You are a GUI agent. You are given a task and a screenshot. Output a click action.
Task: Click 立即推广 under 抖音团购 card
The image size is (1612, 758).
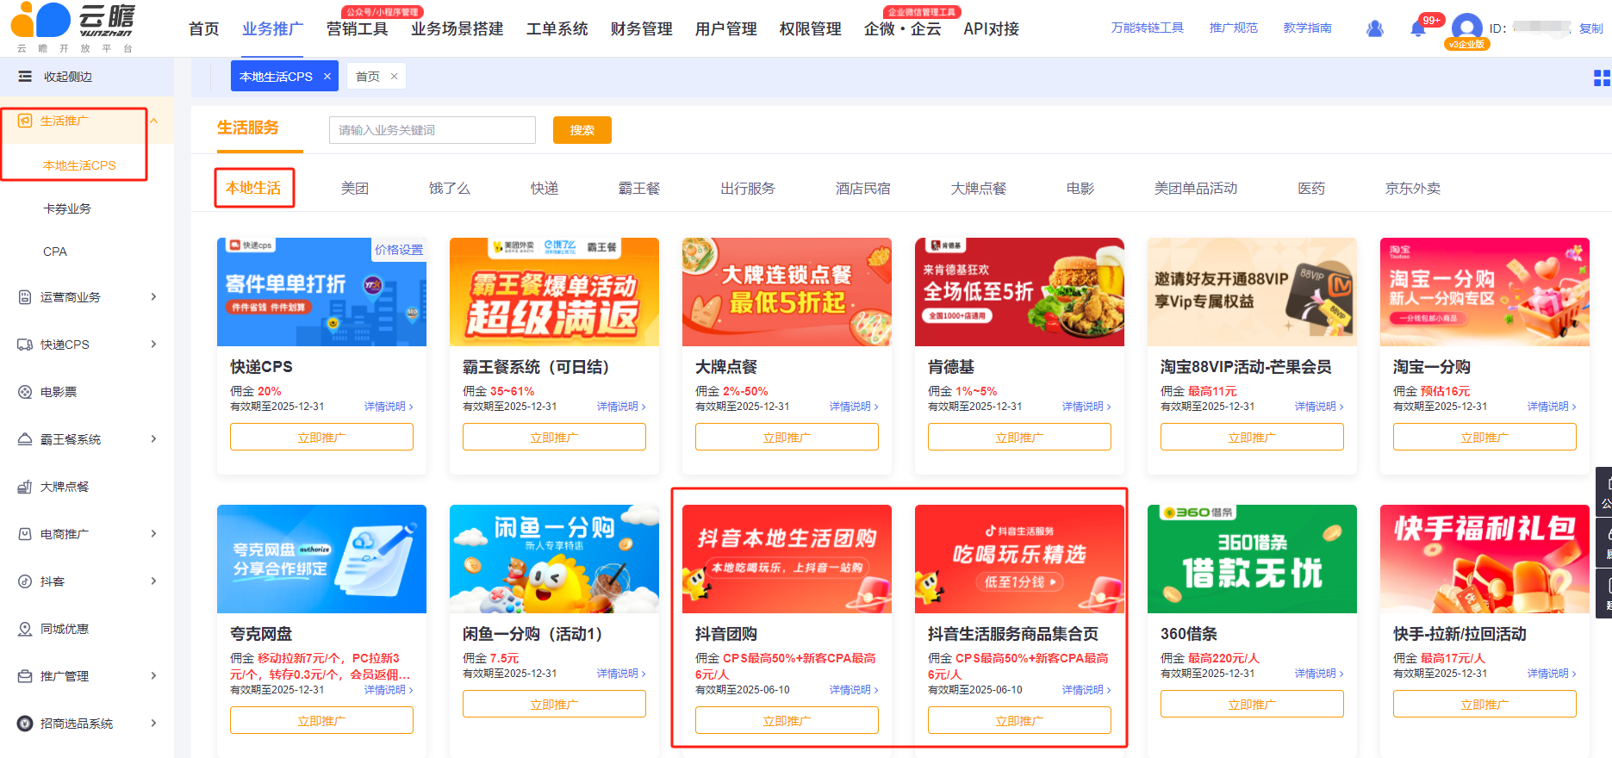[x=787, y=721]
